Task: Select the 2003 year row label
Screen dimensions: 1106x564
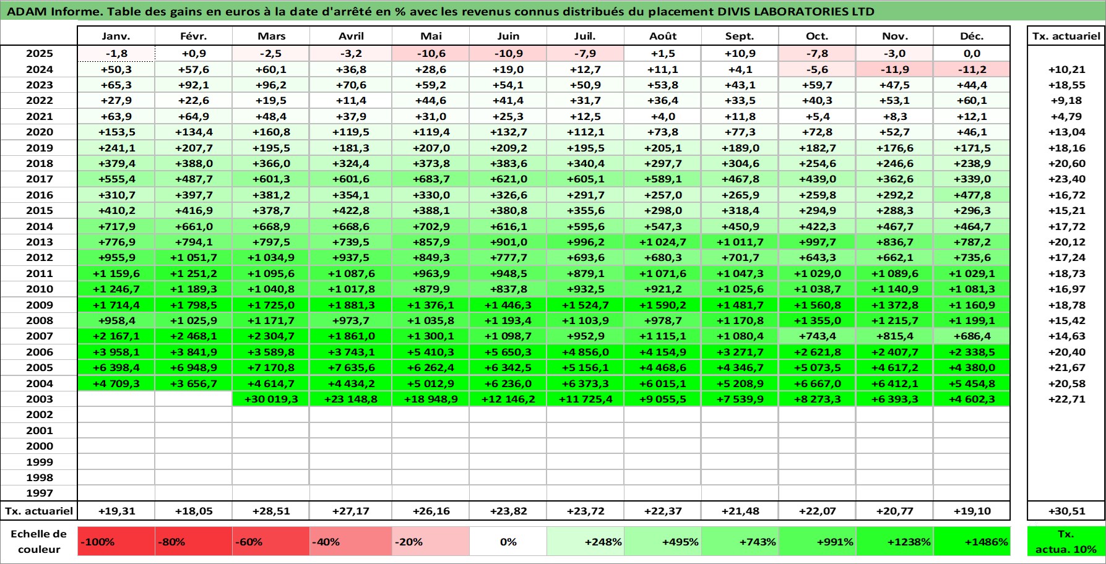Action: [39, 399]
